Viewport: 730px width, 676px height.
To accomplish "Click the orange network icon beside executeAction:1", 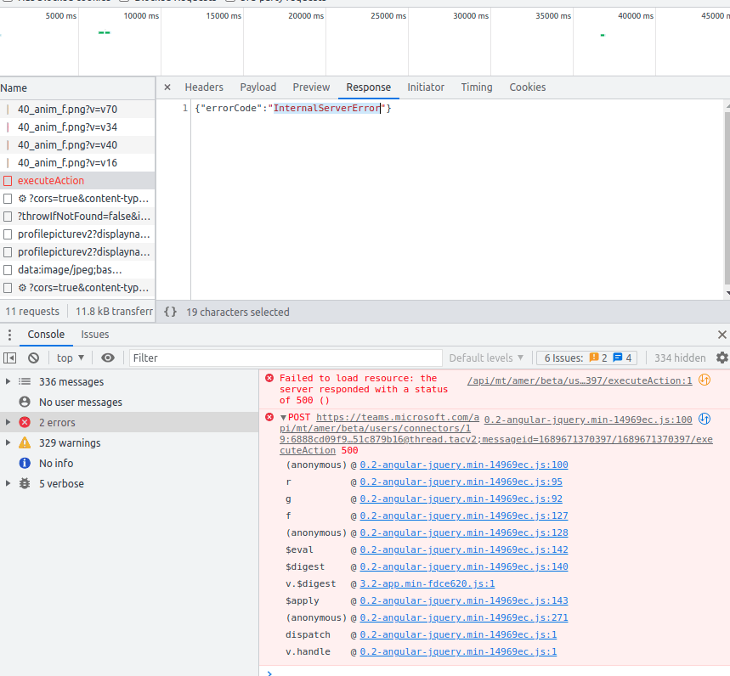I will point(705,380).
